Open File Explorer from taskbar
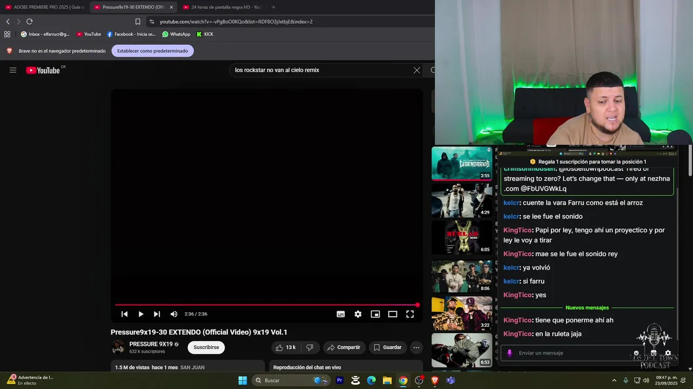Viewport: 693px width, 389px height. click(x=387, y=380)
